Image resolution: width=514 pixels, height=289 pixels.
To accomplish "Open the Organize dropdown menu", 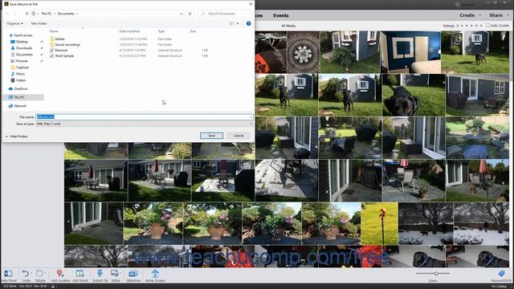I will [x=14, y=23].
